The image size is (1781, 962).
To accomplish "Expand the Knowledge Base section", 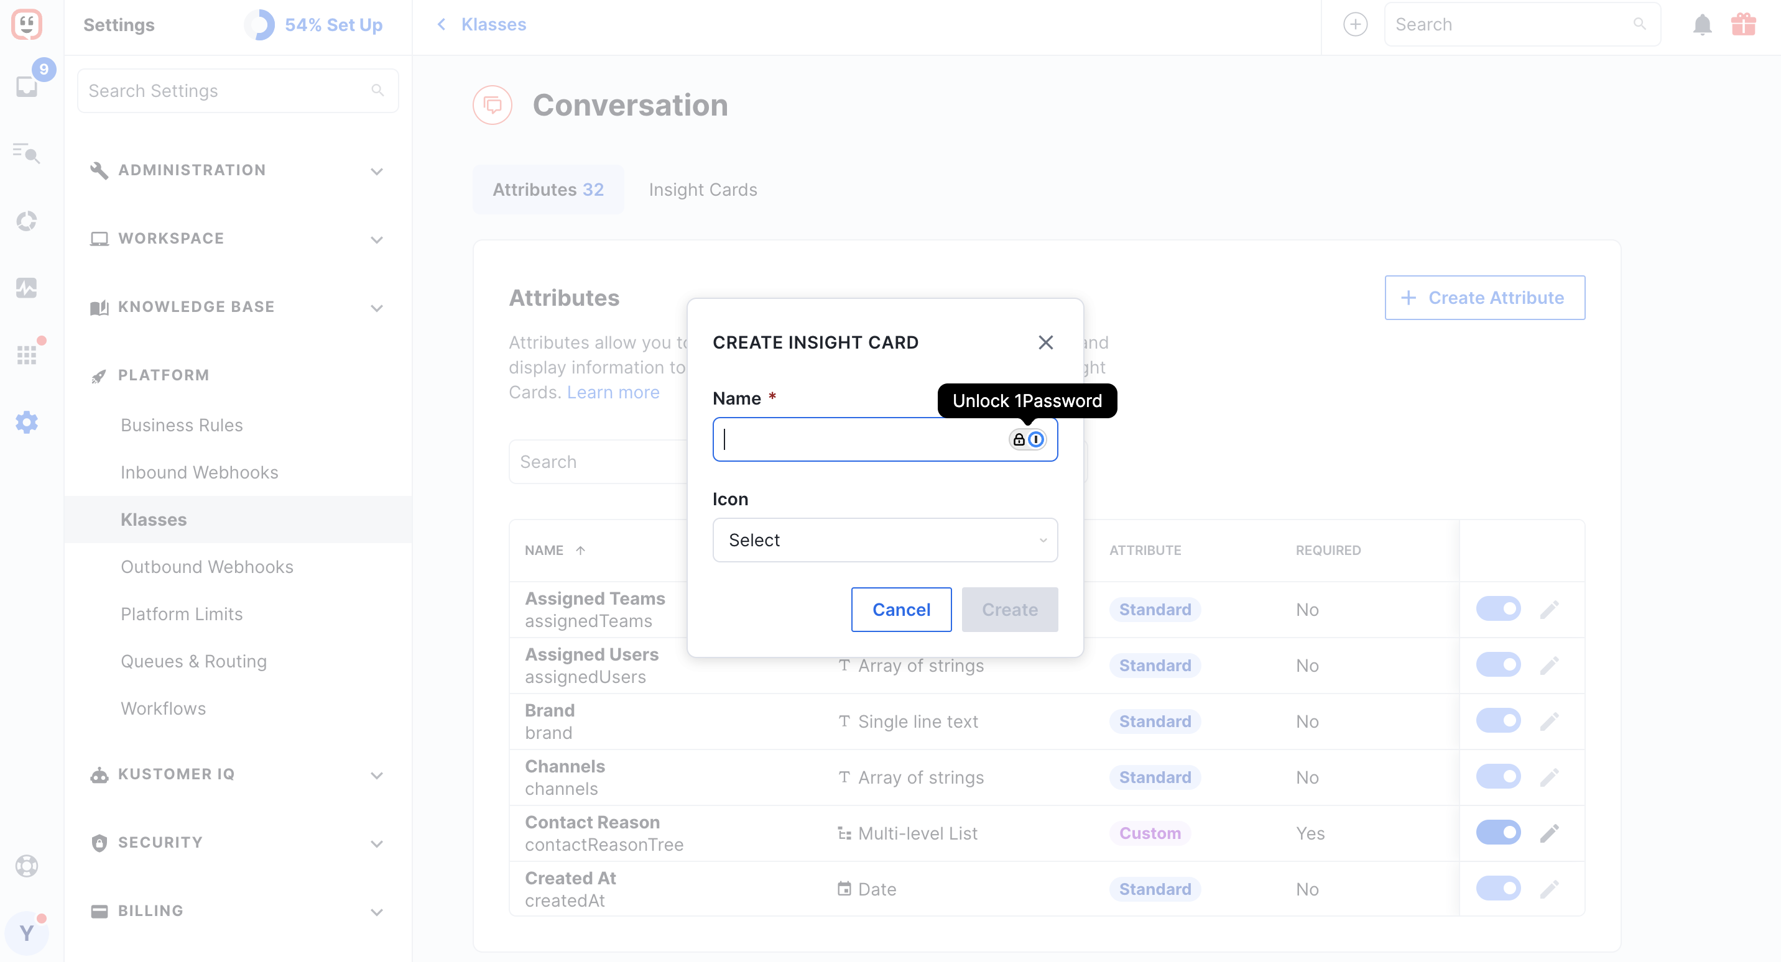I will (238, 307).
